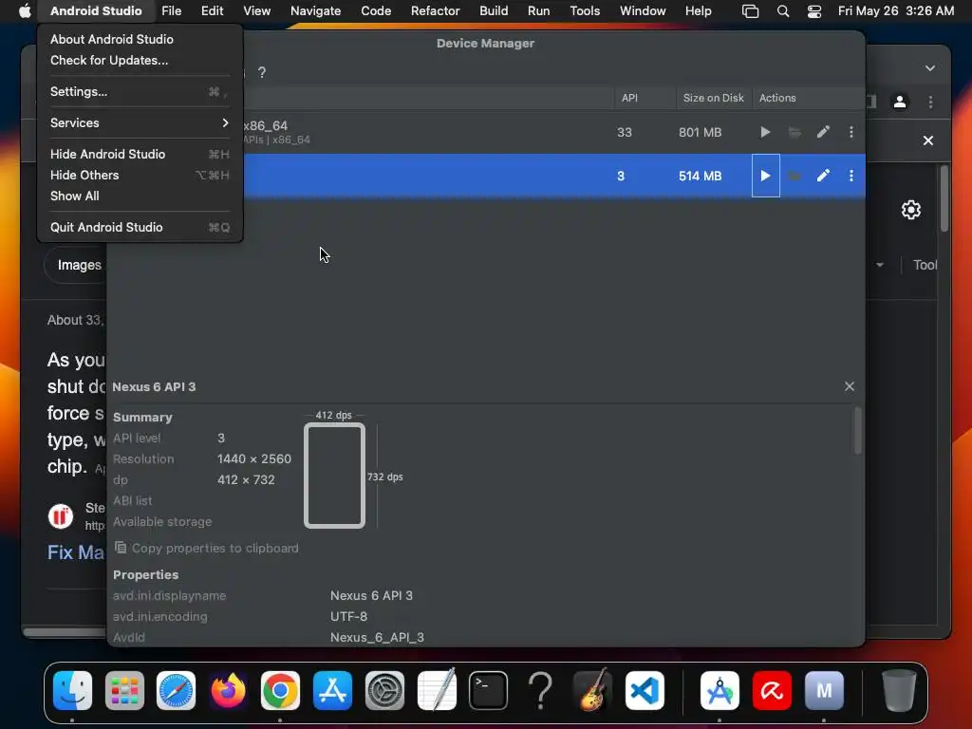Open the Apple menu
The height and width of the screenshot is (729, 972).
tap(25, 10)
